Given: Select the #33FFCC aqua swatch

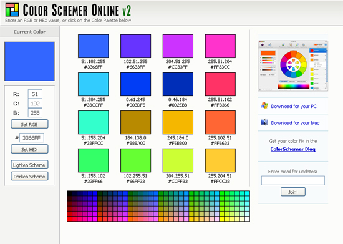Looking at the screenshot, I should pos(93,122).
